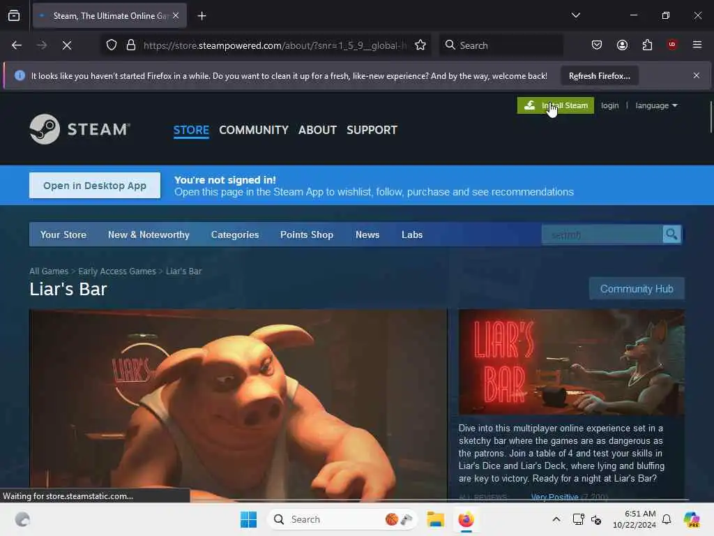Click the notification bell in the tray
Image resolution: width=714 pixels, height=536 pixels.
667,519
